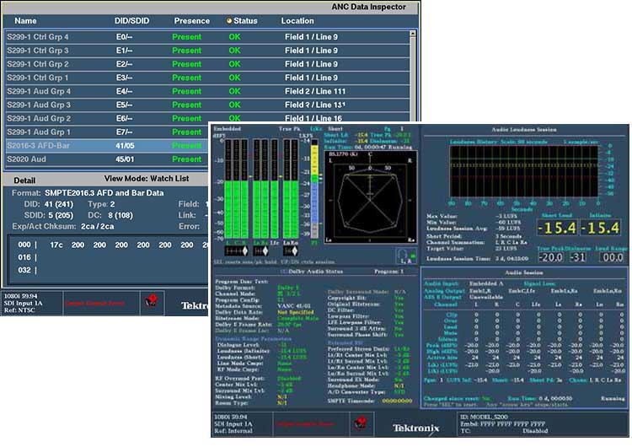Click the Detail section label
Image resolution: width=632 pixels, height=447 pixels.
click(x=24, y=180)
